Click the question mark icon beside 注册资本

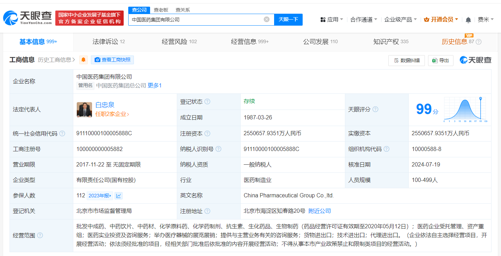208,133
